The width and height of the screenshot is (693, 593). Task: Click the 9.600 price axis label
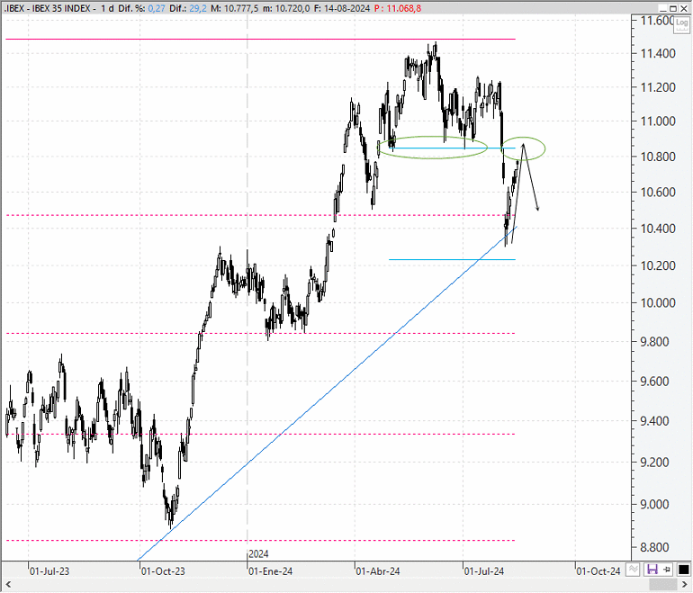[654, 382]
